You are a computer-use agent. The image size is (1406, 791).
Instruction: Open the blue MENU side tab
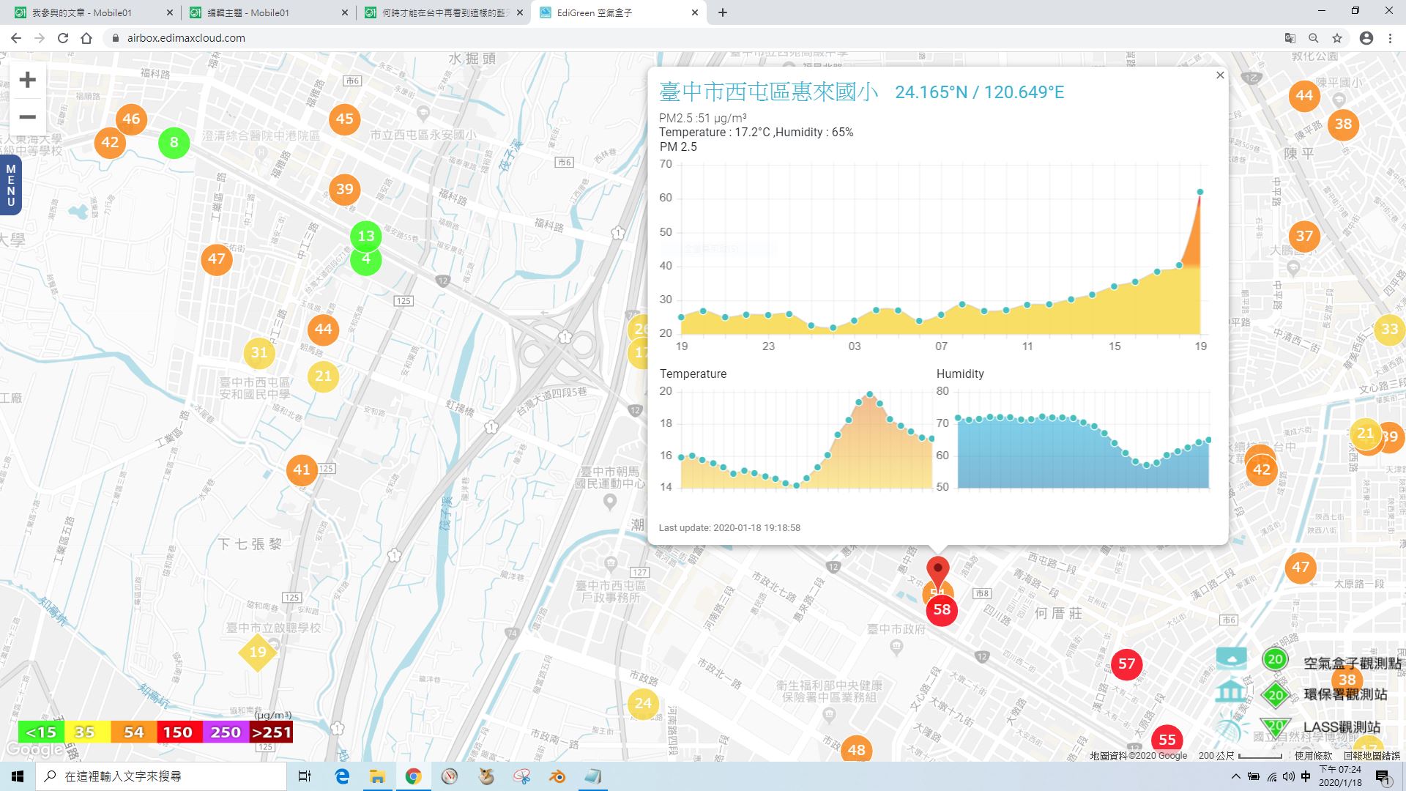coord(10,185)
